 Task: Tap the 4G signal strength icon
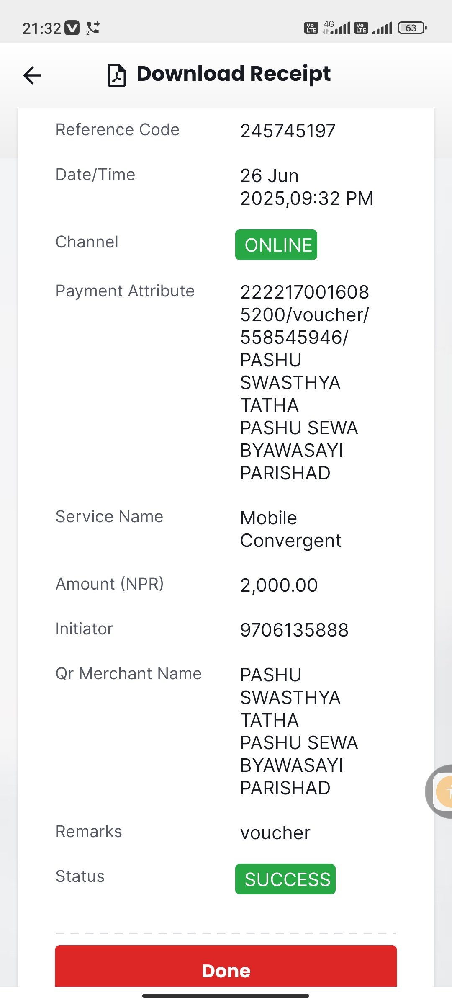(x=337, y=28)
